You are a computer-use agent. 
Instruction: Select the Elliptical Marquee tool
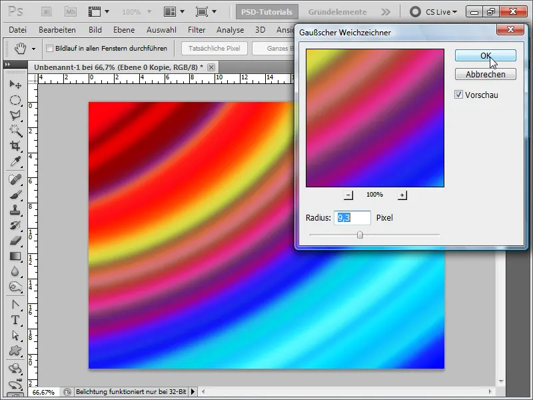(x=15, y=100)
